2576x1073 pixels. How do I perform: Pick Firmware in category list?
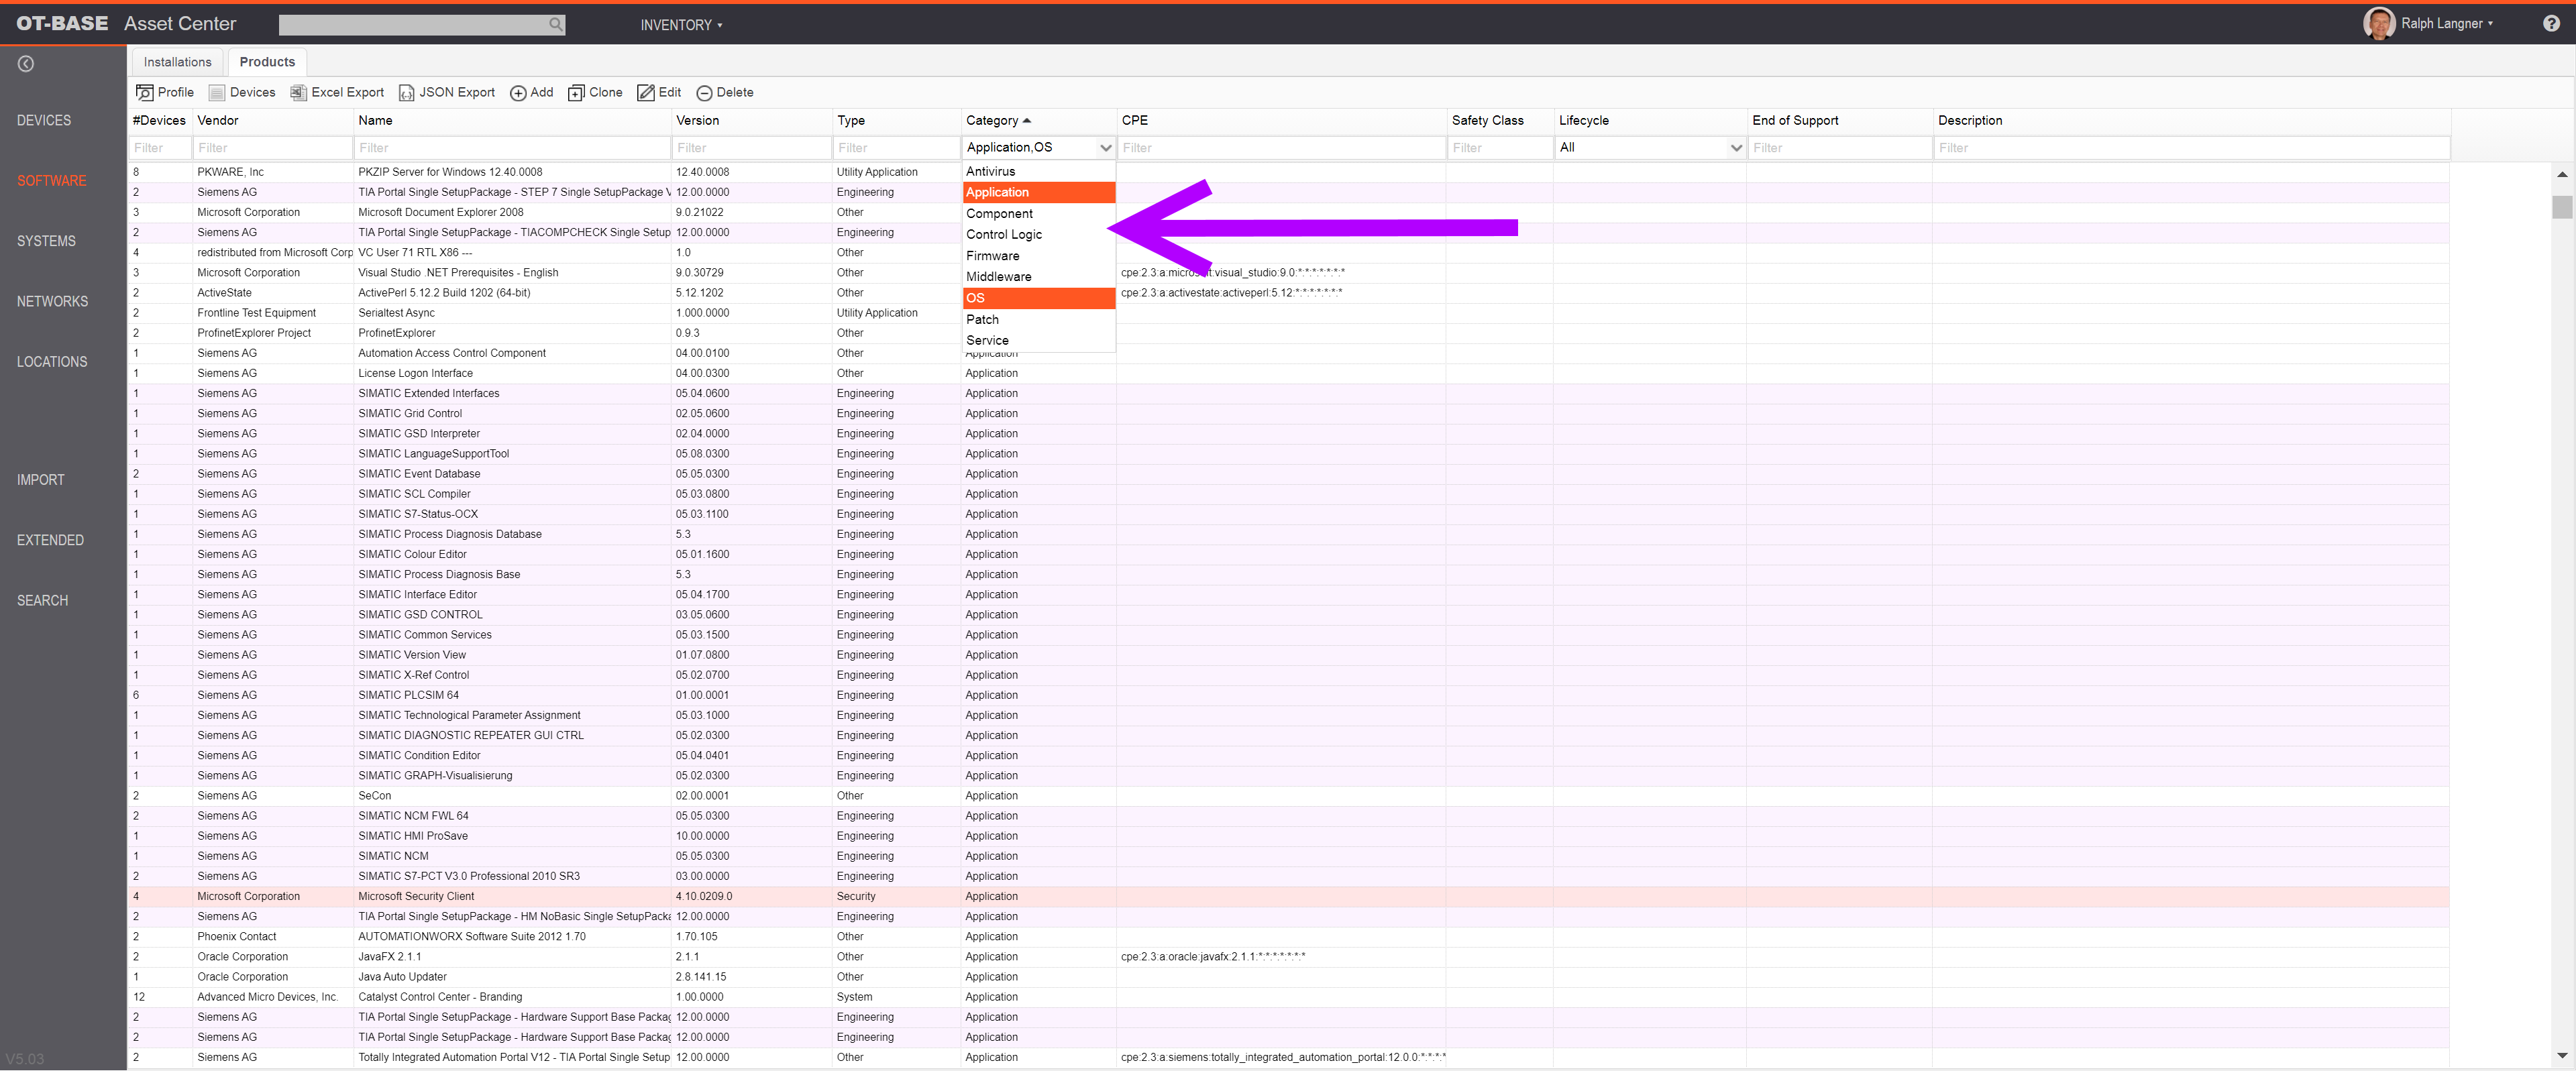1038,255
